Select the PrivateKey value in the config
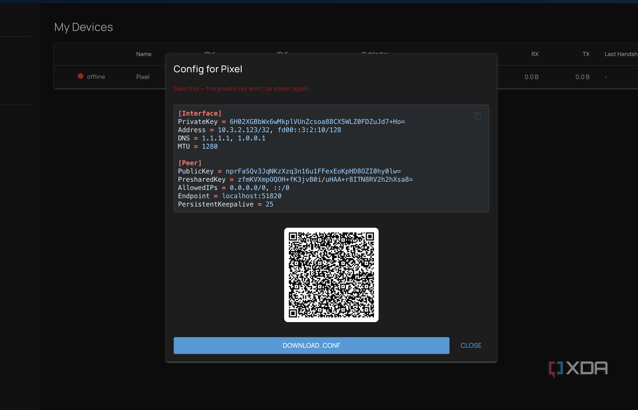The height and width of the screenshot is (410, 638). coord(317,121)
